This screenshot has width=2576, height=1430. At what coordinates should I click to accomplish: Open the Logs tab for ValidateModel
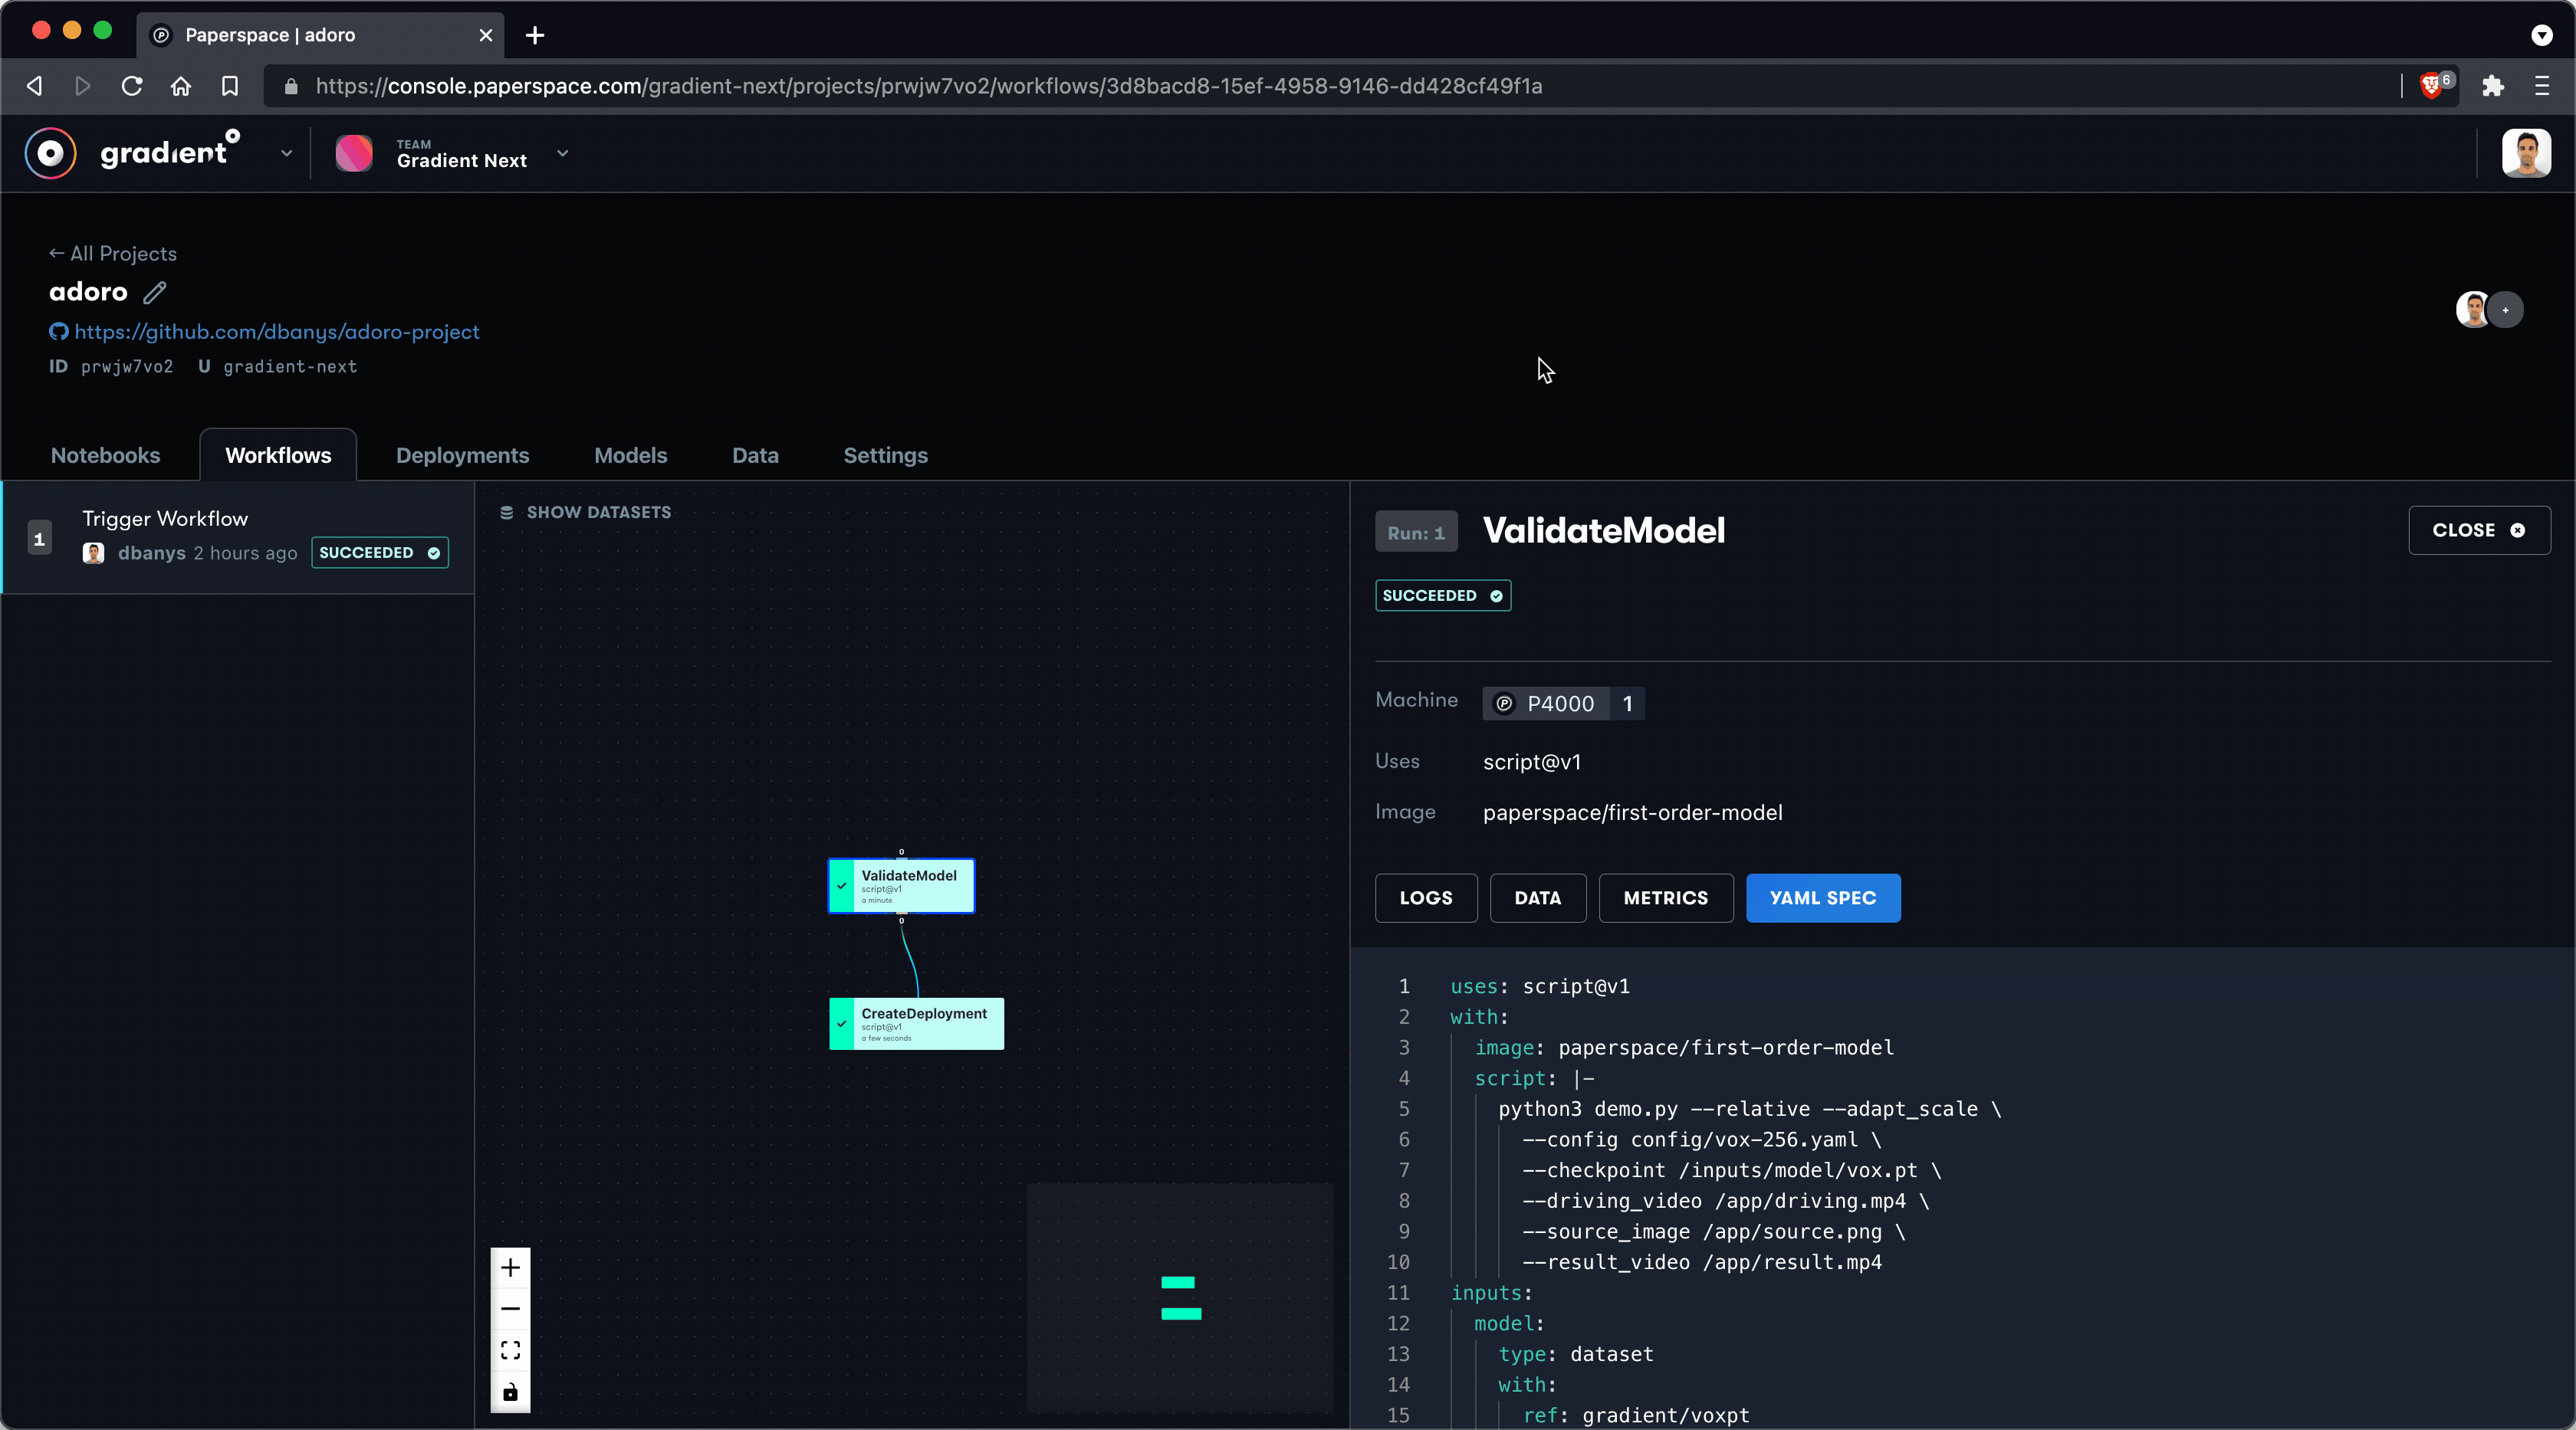click(1425, 897)
